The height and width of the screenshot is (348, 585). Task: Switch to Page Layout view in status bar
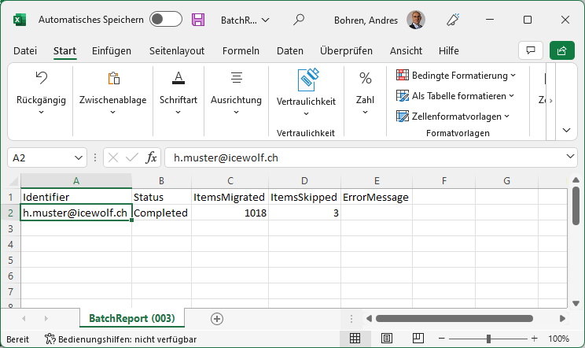pos(387,339)
